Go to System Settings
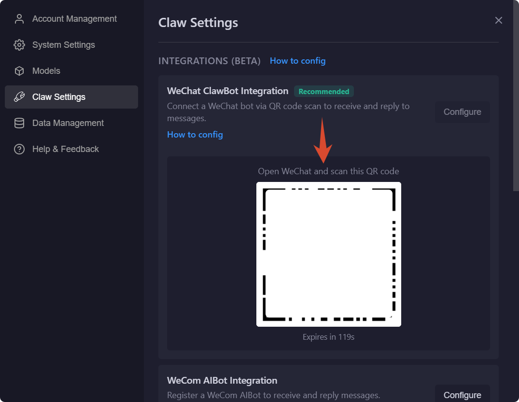This screenshot has width=519, height=402. coord(71,45)
